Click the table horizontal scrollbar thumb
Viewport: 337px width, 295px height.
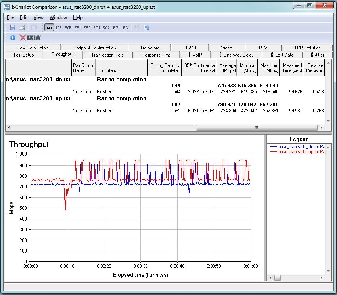(x=257, y=128)
